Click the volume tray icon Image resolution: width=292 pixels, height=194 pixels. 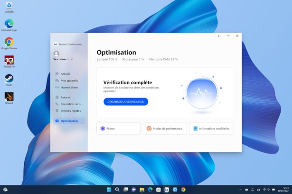click(x=269, y=190)
